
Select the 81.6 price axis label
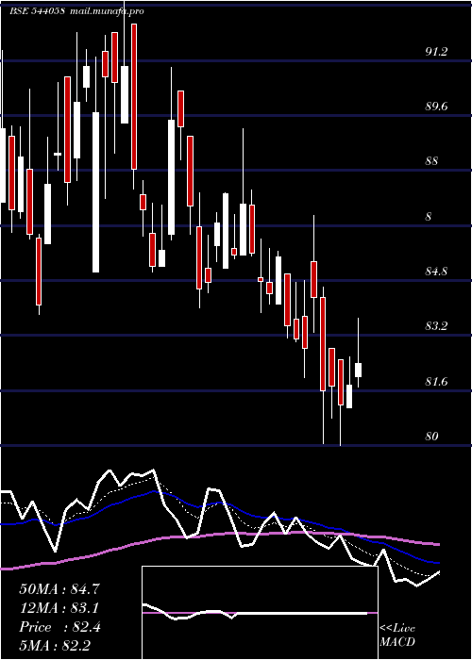coord(436,382)
